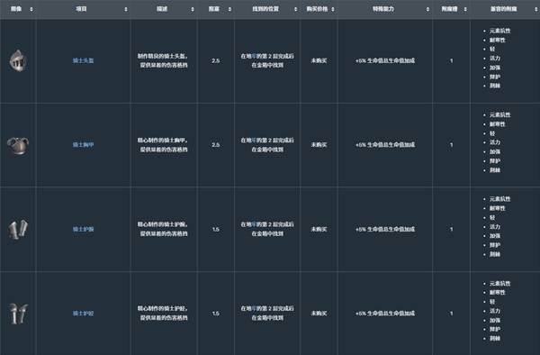This screenshot has height=355, width=540.
Task: Select 活力 enchantment in the helmet row
Action: click(495, 59)
